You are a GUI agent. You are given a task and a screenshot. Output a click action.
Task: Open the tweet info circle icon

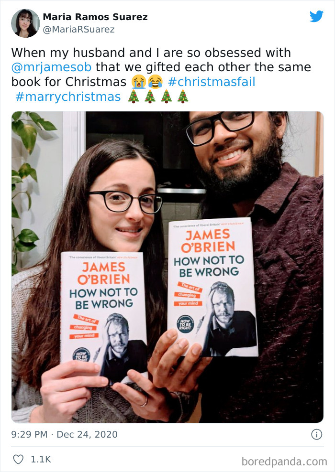pos(317,434)
